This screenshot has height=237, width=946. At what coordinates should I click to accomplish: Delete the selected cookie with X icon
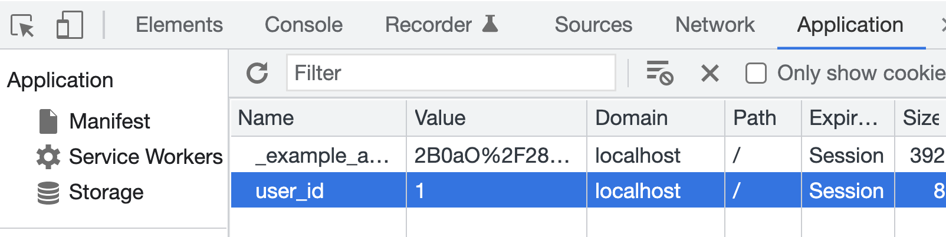(710, 73)
